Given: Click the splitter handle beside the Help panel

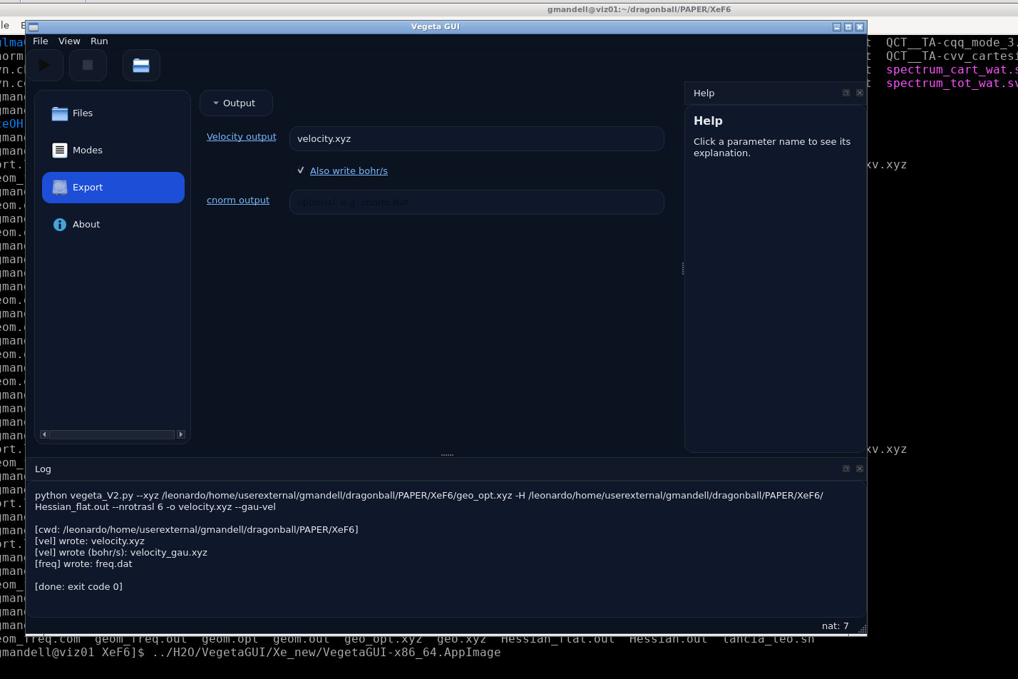Looking at the screenshot, I should 682,269.
